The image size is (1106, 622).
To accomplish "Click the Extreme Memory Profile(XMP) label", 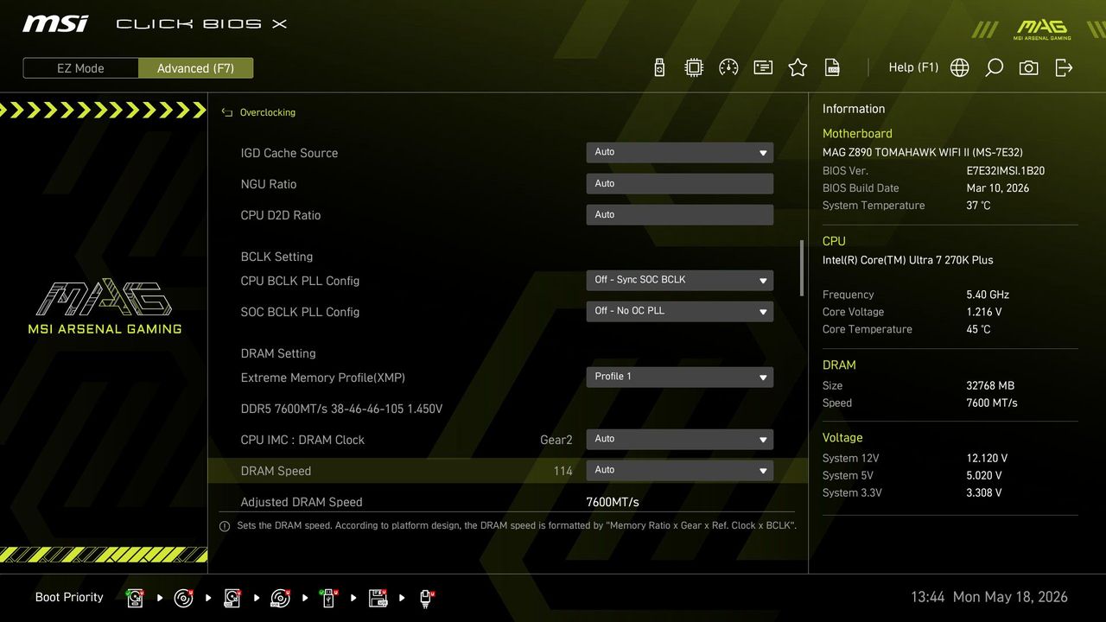I will click(322, 378).
